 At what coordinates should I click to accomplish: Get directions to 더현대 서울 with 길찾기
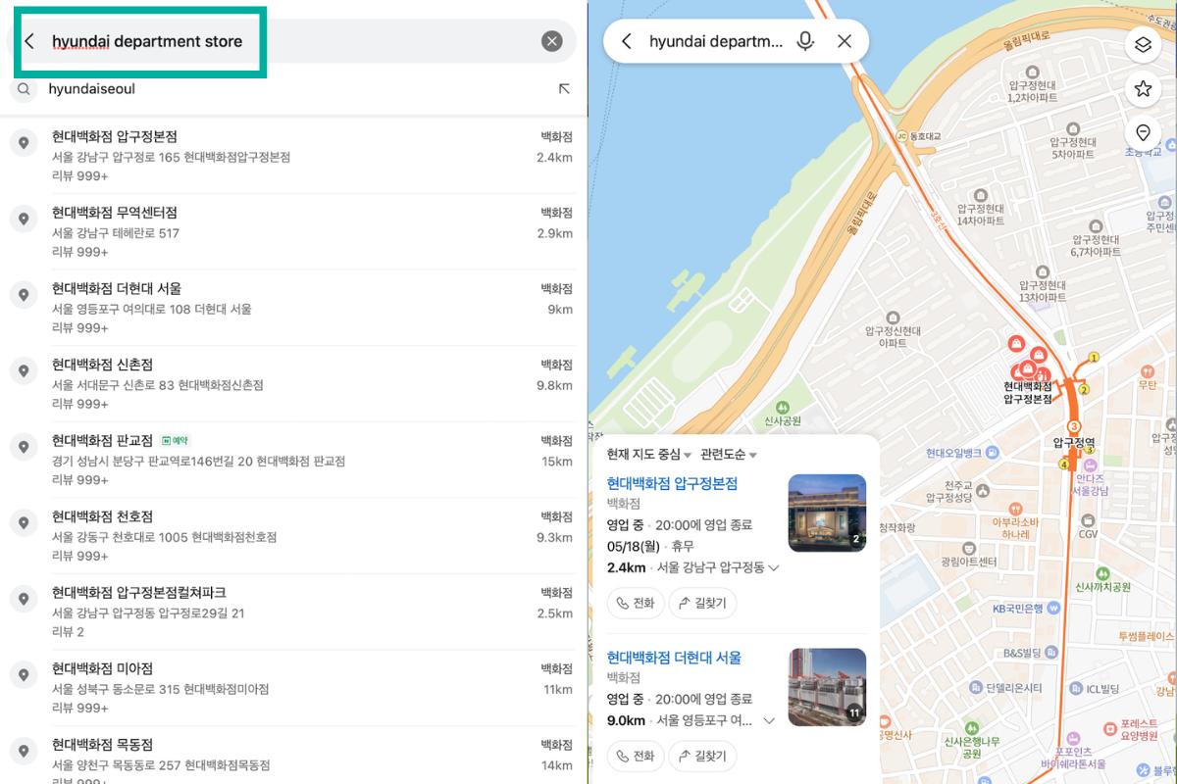703,756
